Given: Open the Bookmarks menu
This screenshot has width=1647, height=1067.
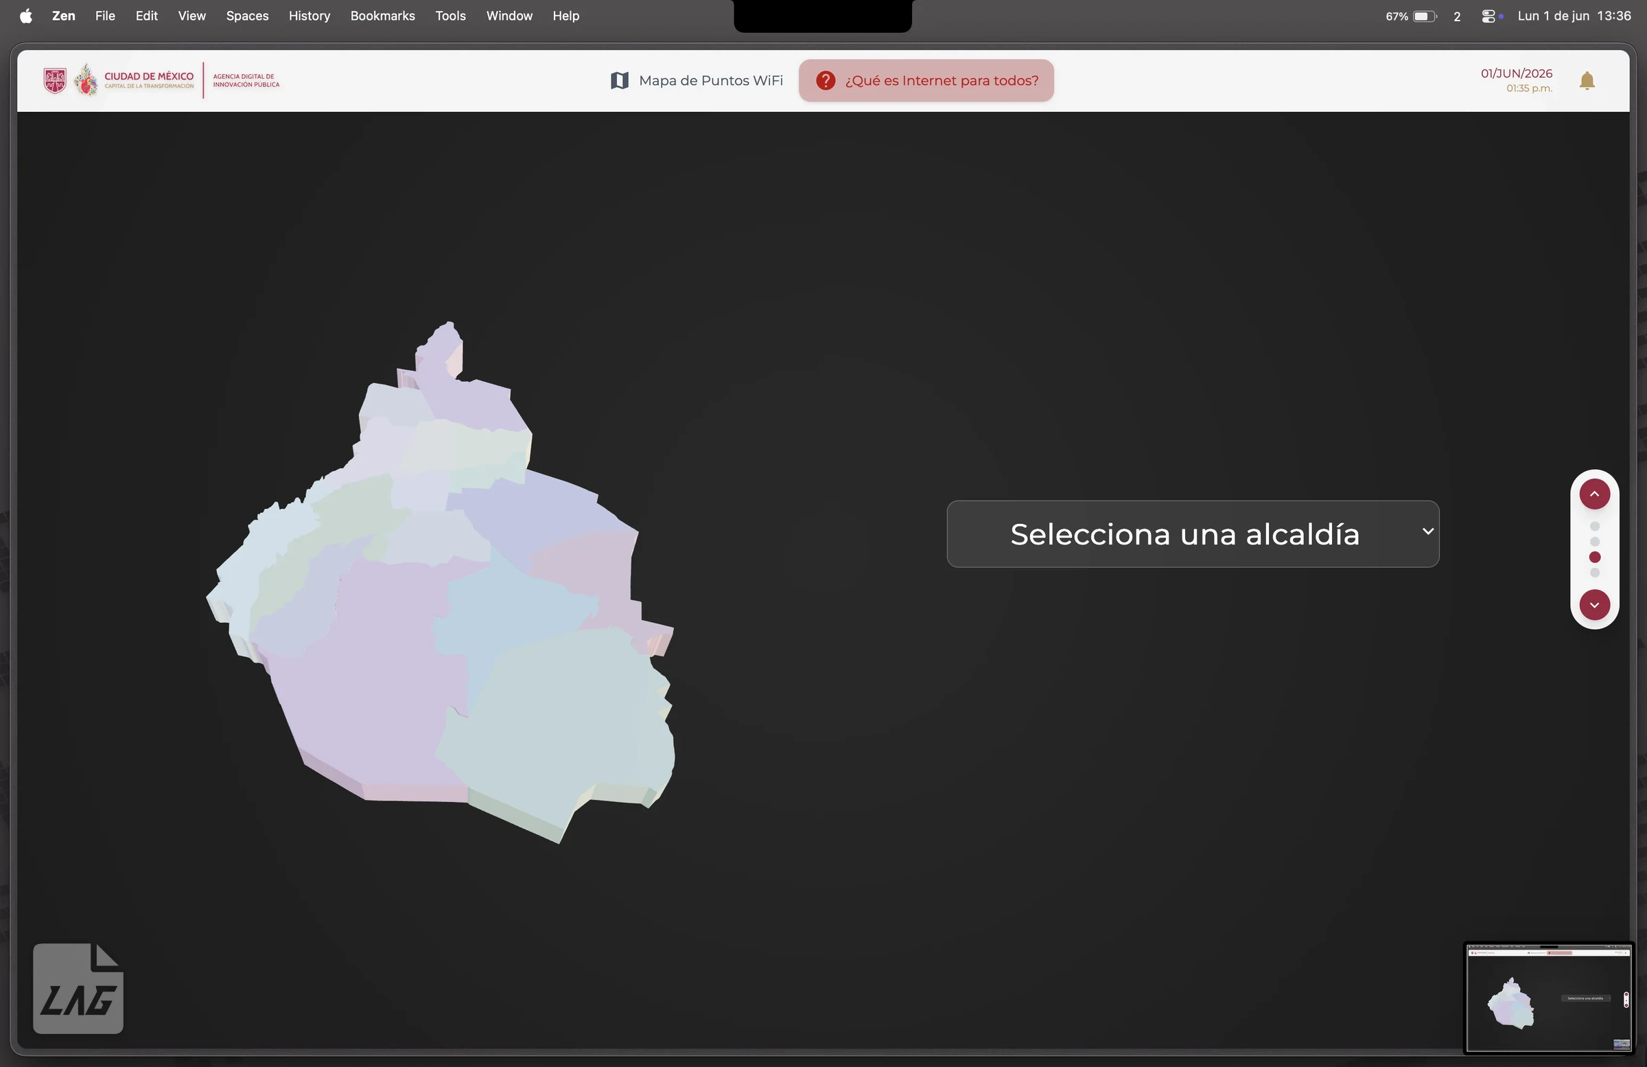Looking at the screenshot, I should coord(382,16).
